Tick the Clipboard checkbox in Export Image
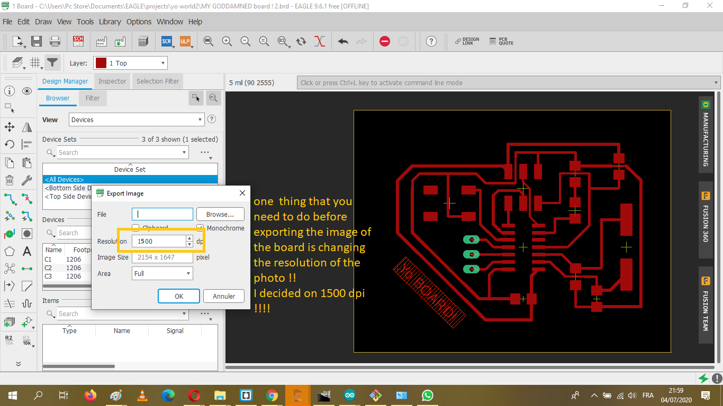Screen dimensions: 723x406 (x=135, y=228)
